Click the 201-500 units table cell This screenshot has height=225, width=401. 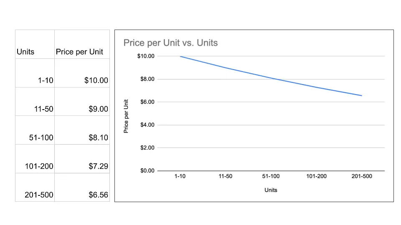pos(35,187)
